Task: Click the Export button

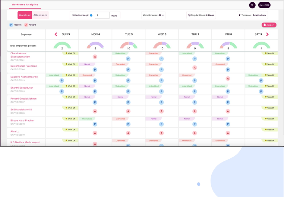Action: coord(269,25)
